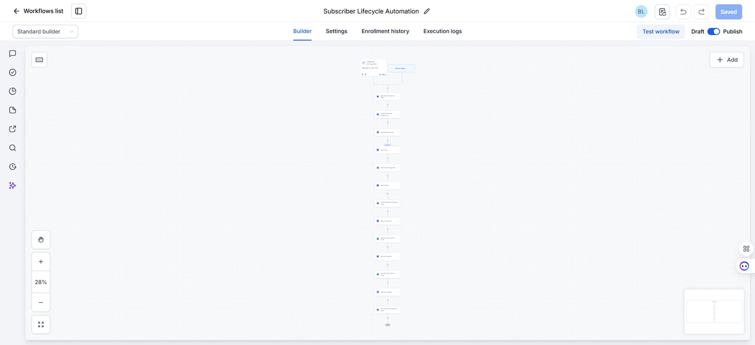Go back to Workflows list
This screenshot has height=345, width=755.
[x=38, y=11]
